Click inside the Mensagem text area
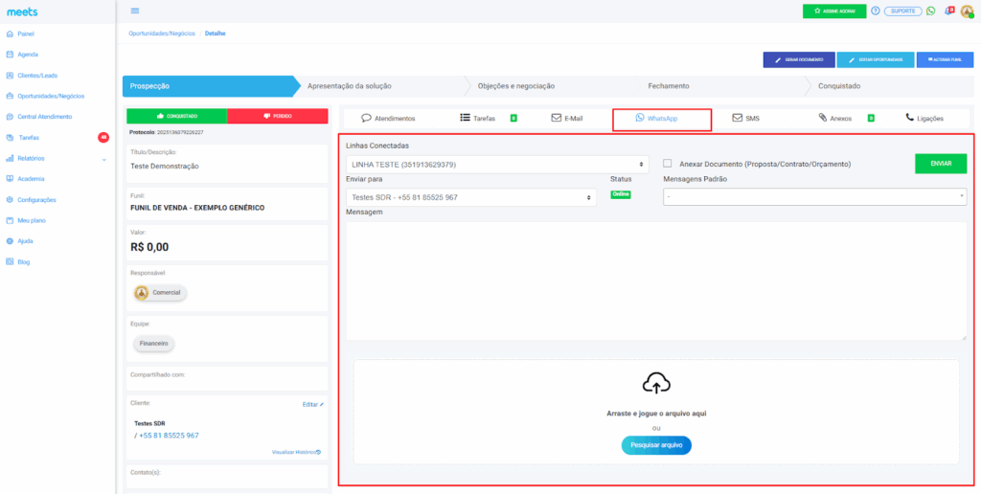This screenshot has height=494, width=981. 656,278
